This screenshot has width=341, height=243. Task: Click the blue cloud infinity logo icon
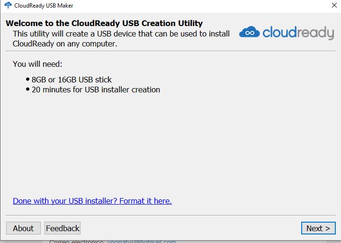point(249,33)
